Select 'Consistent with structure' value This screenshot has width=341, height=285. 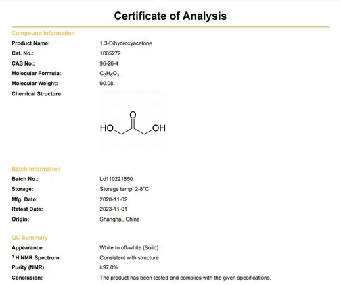click(x=129, y=258)
